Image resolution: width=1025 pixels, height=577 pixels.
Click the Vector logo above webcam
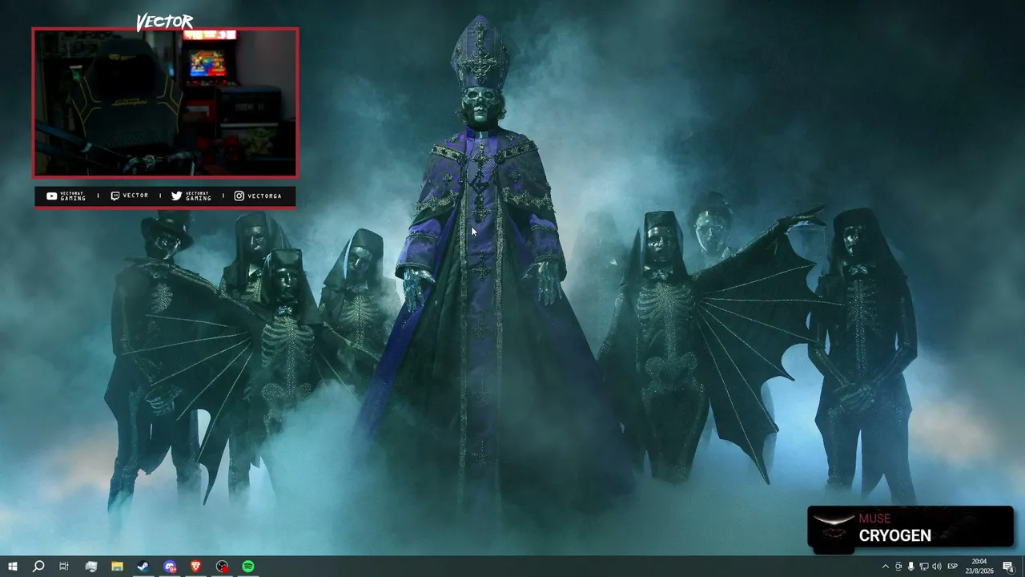pyautogui.click(x=165, y=22)
